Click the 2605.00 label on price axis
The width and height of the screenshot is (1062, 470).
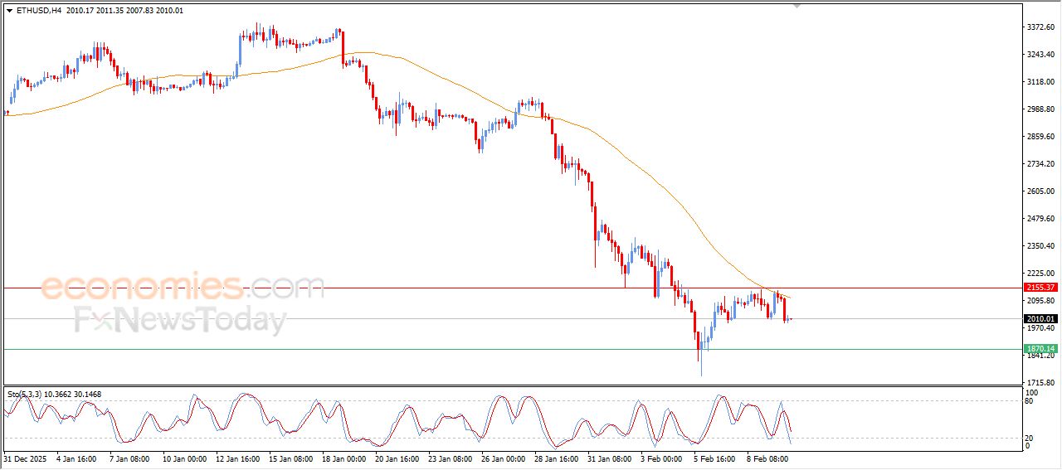tap(1040, 191)
